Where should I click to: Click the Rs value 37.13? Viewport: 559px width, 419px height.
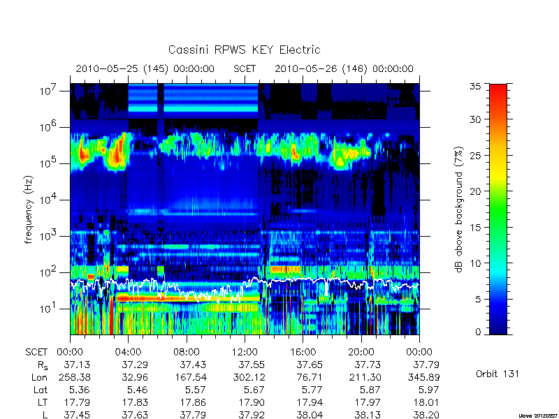[x=77, y=365]
